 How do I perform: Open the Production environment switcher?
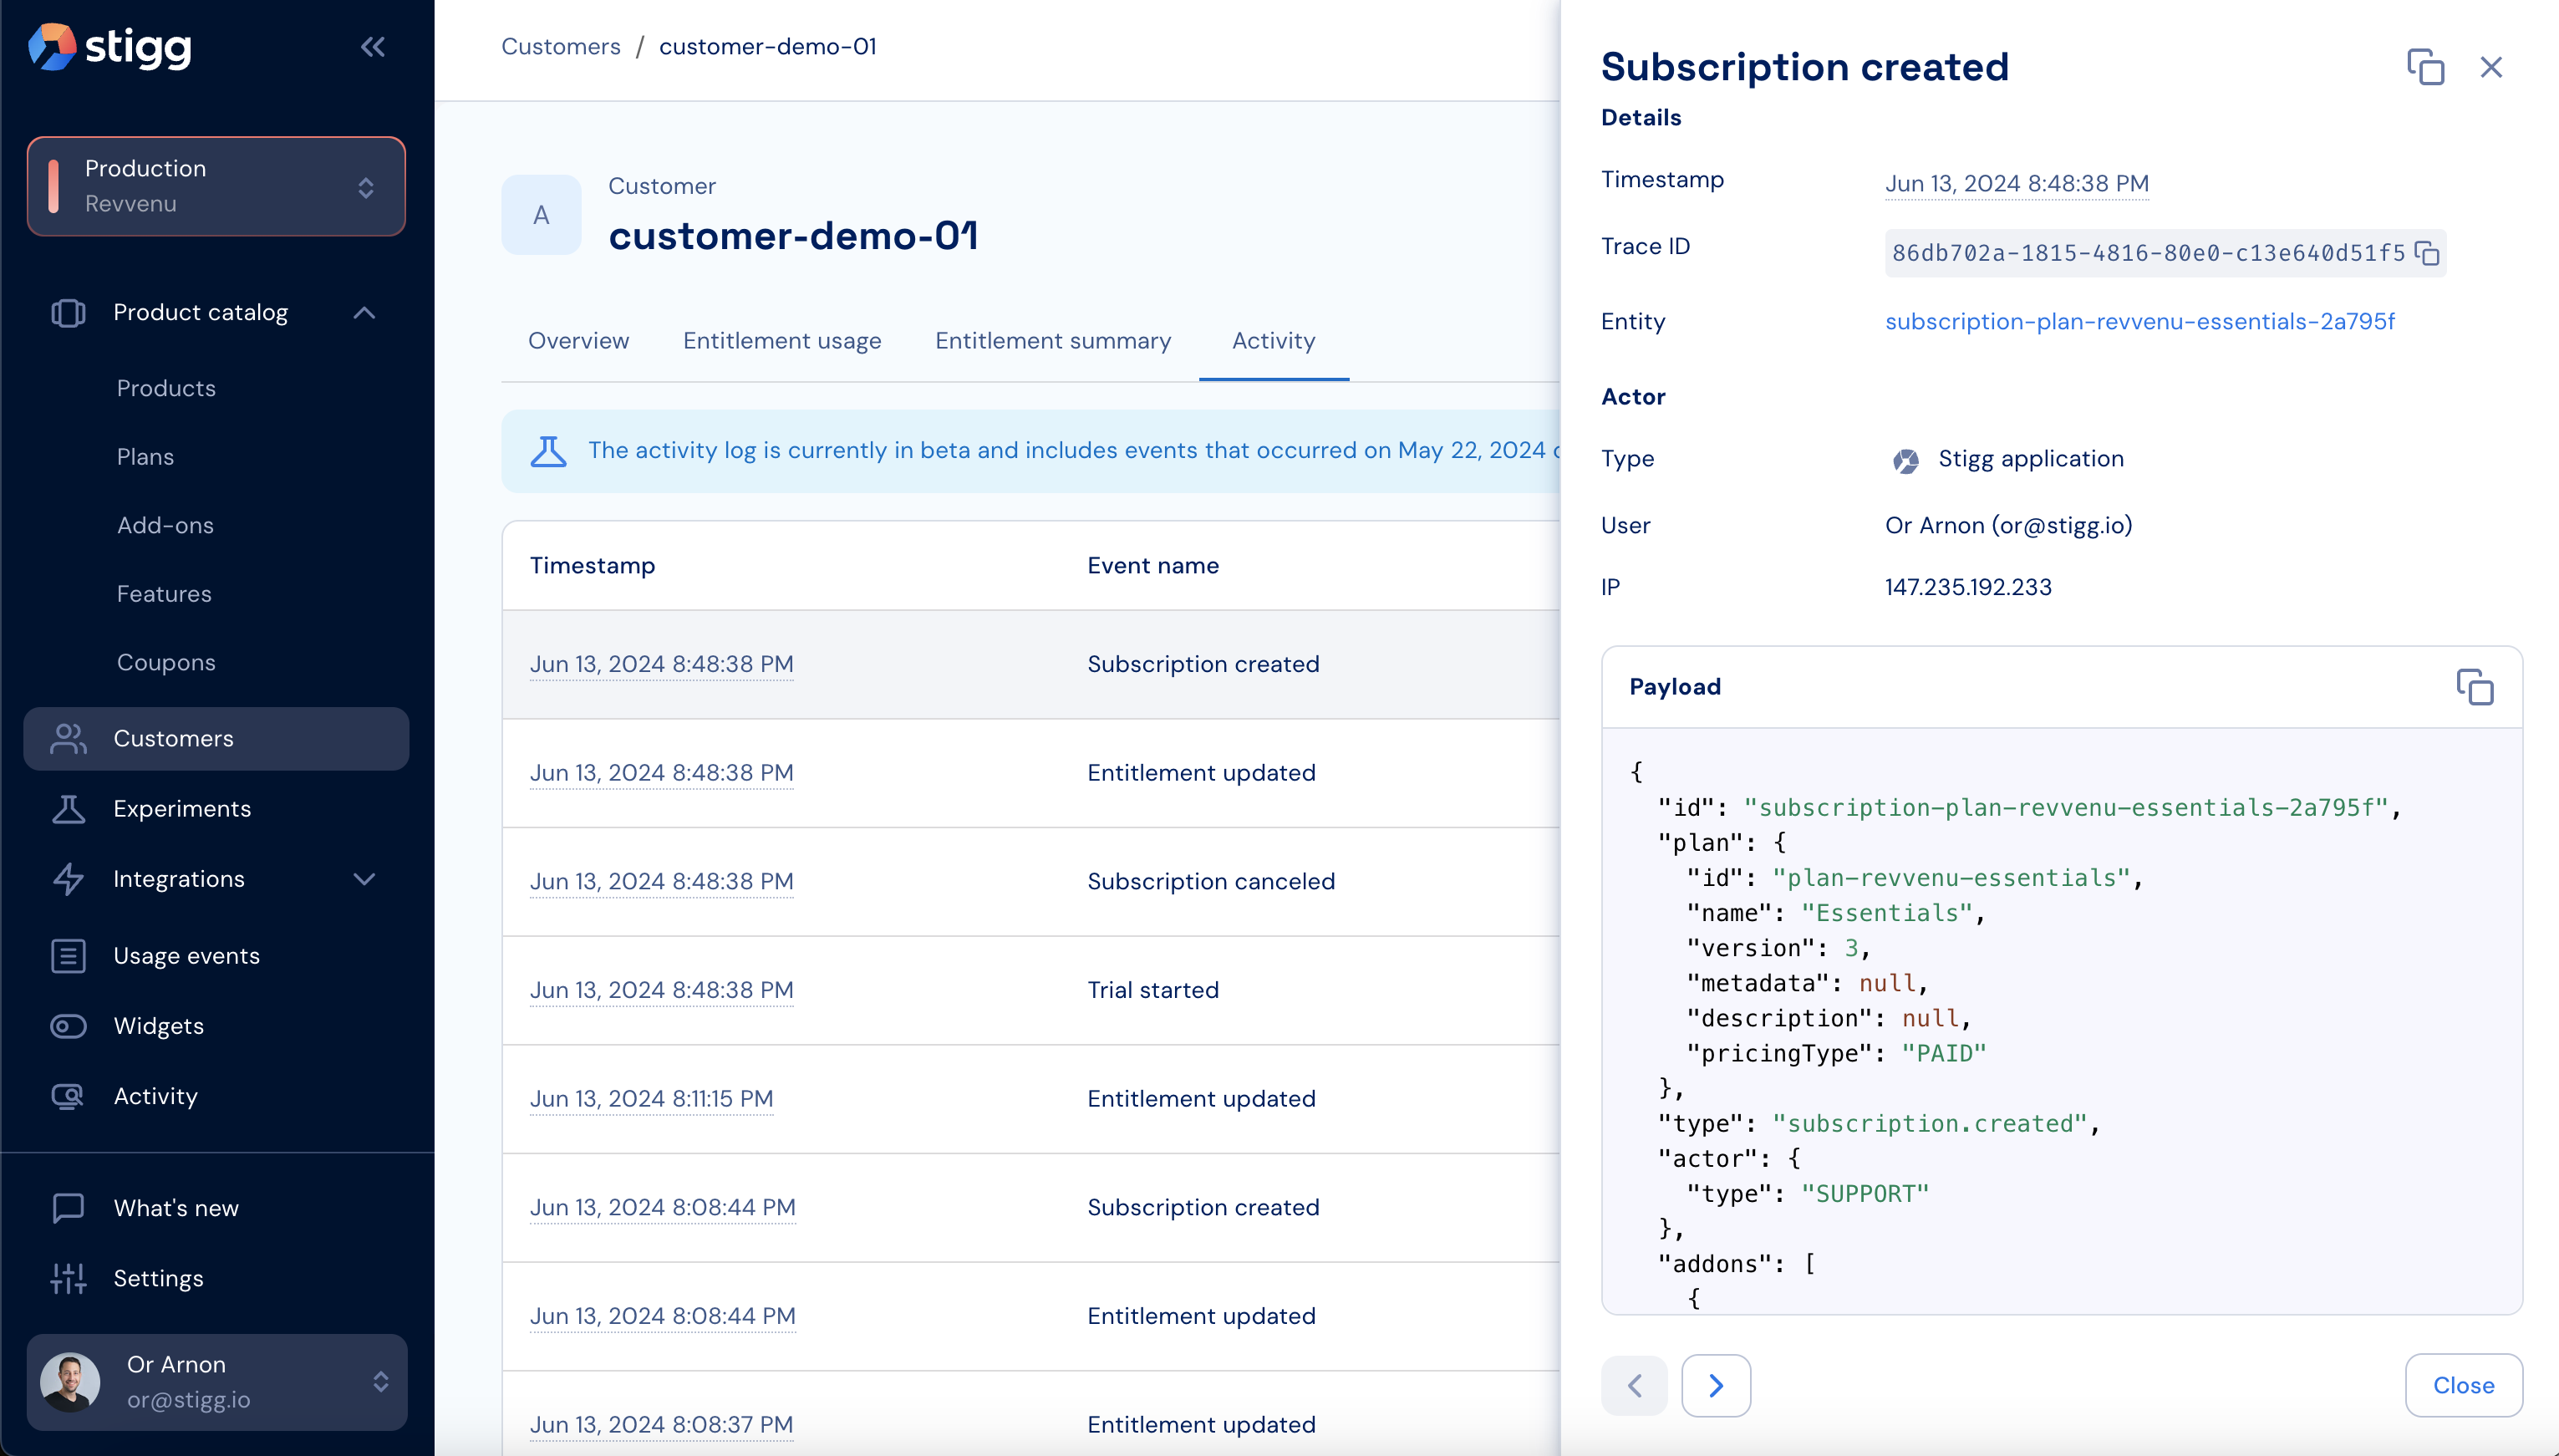(x=216, y=186)
